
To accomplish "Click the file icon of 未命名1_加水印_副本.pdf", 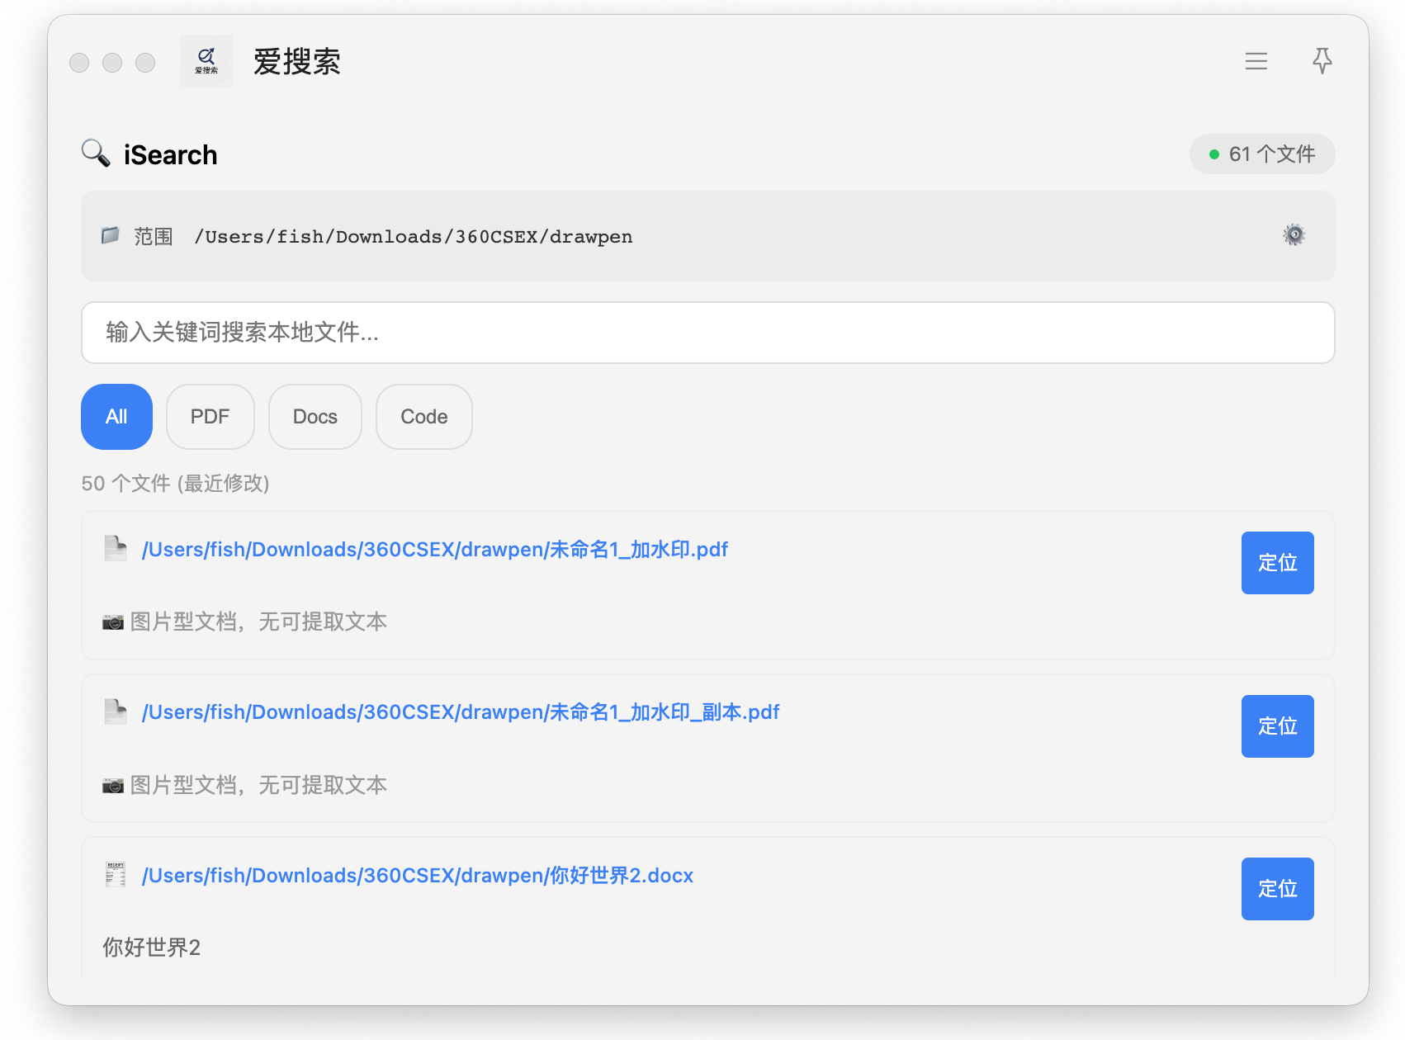I will 116,711.
